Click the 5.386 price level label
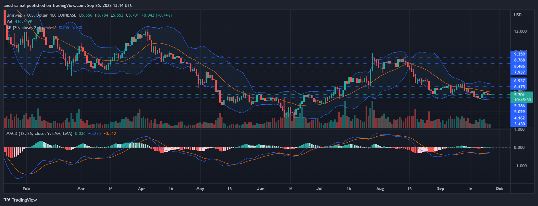 tap(519, 106)
